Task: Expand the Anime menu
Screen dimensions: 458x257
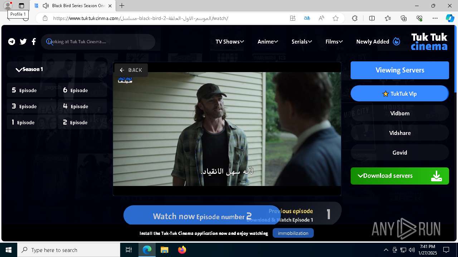Action: click(268, 42)
